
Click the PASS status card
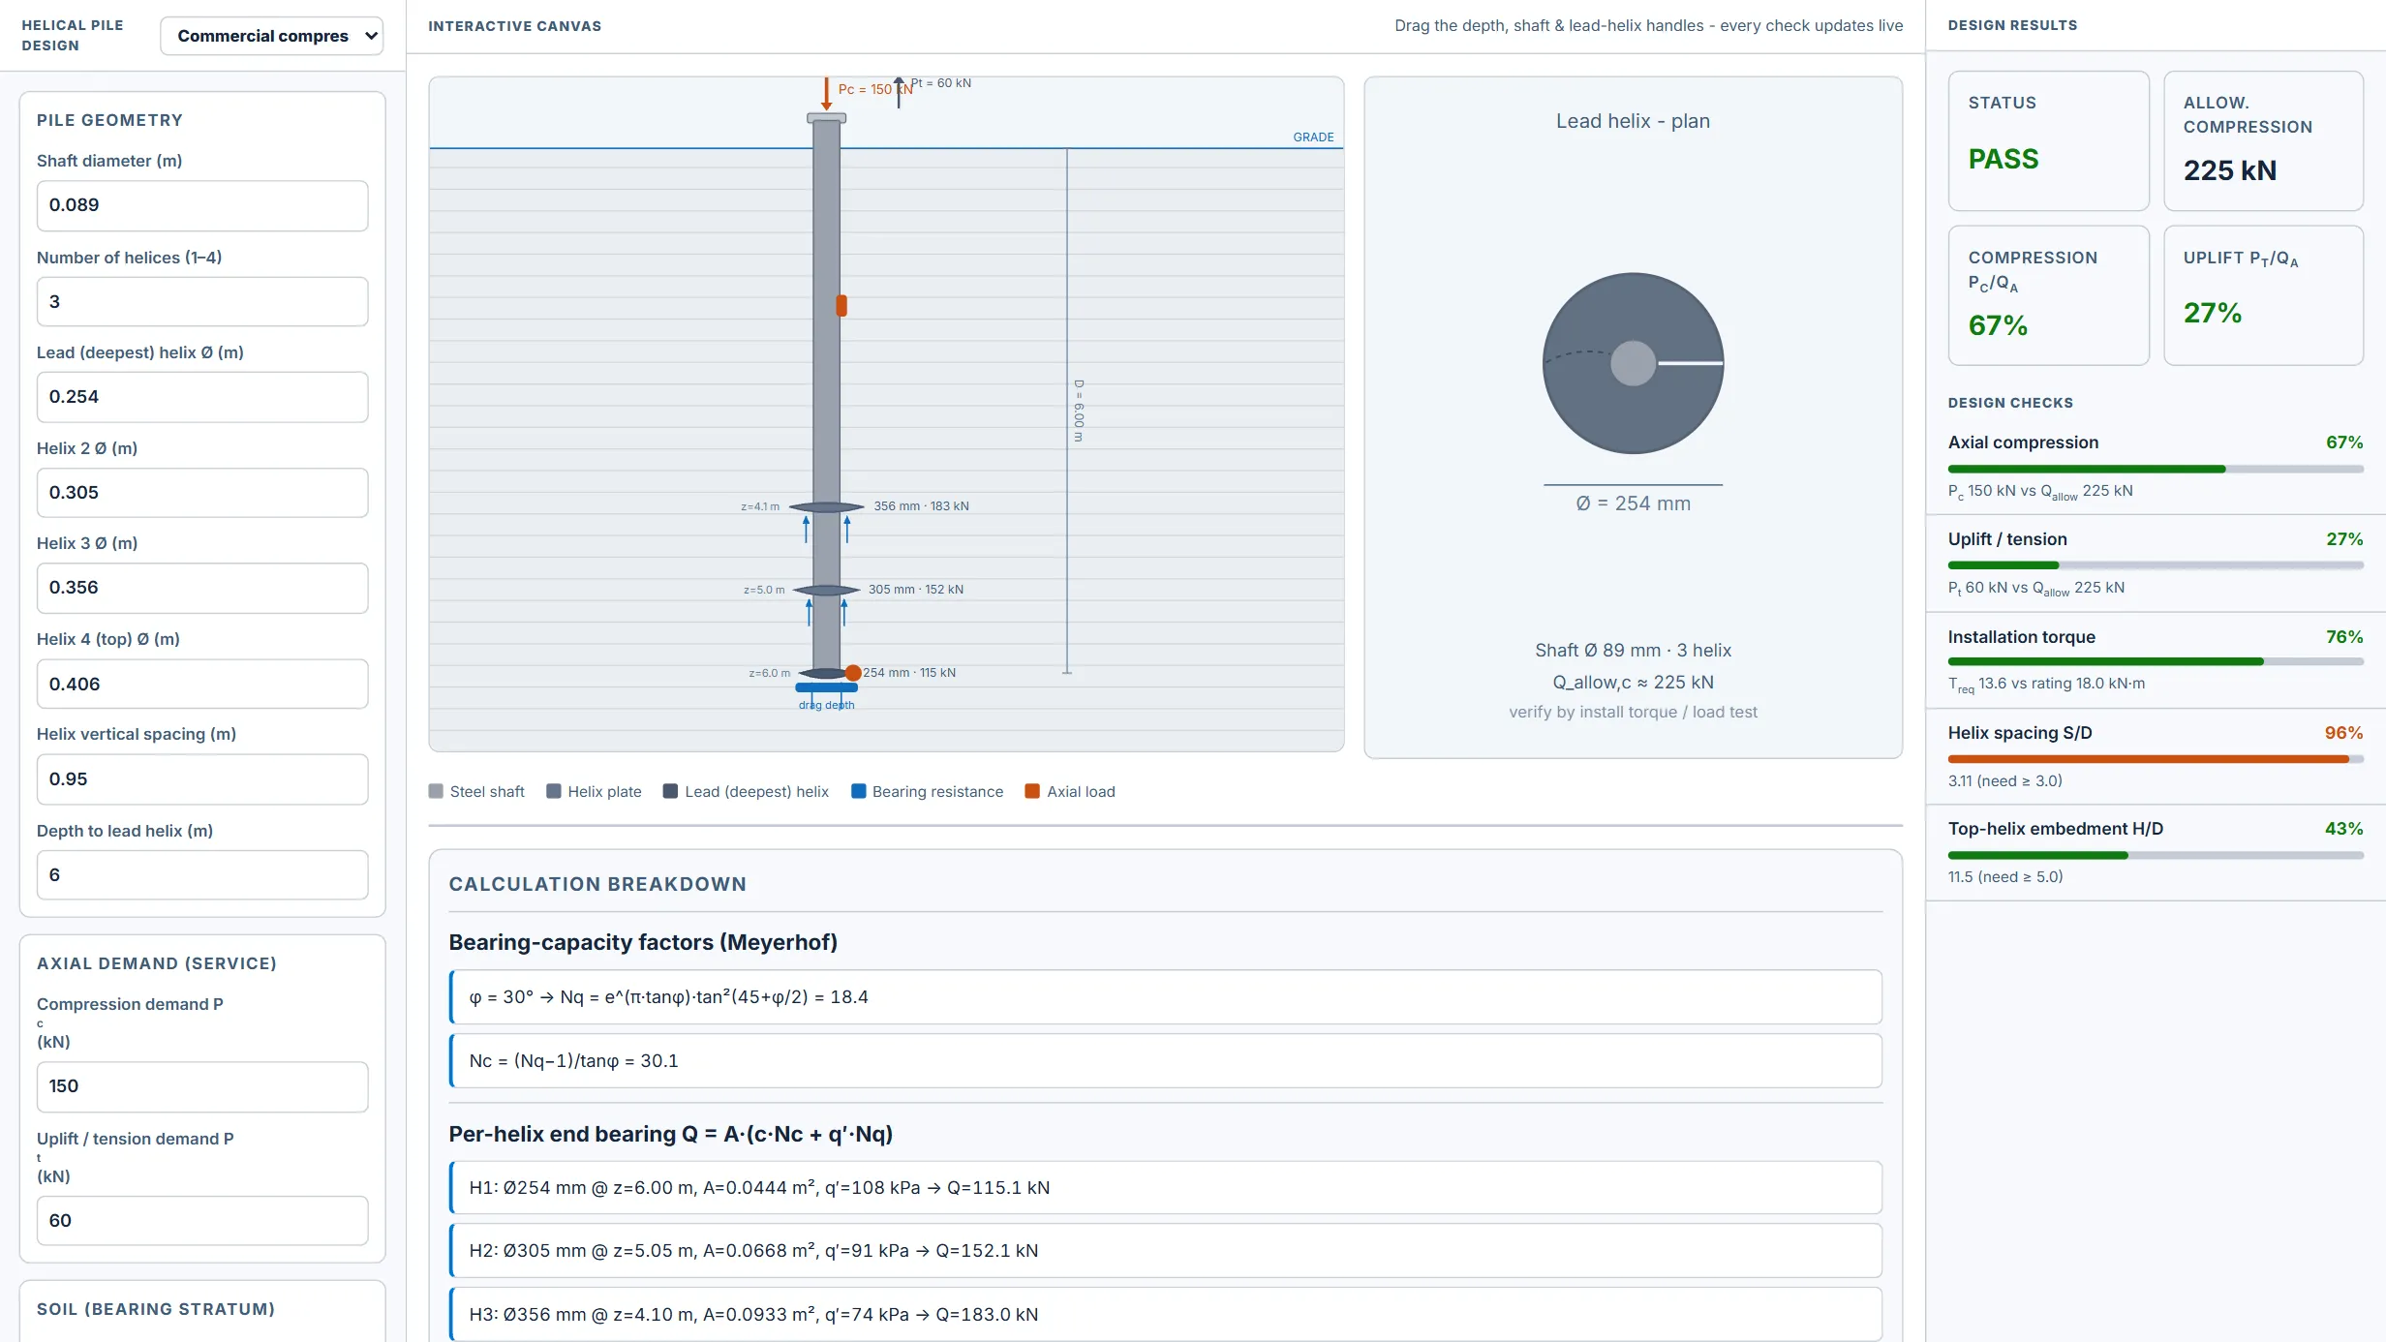coord(2049,140)
